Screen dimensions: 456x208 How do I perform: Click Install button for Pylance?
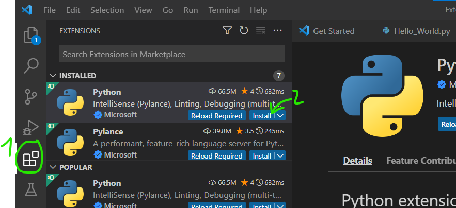[262, 156]
